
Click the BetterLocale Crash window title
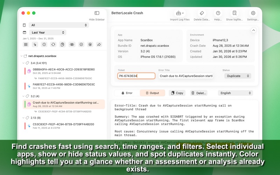coord(127,13)
